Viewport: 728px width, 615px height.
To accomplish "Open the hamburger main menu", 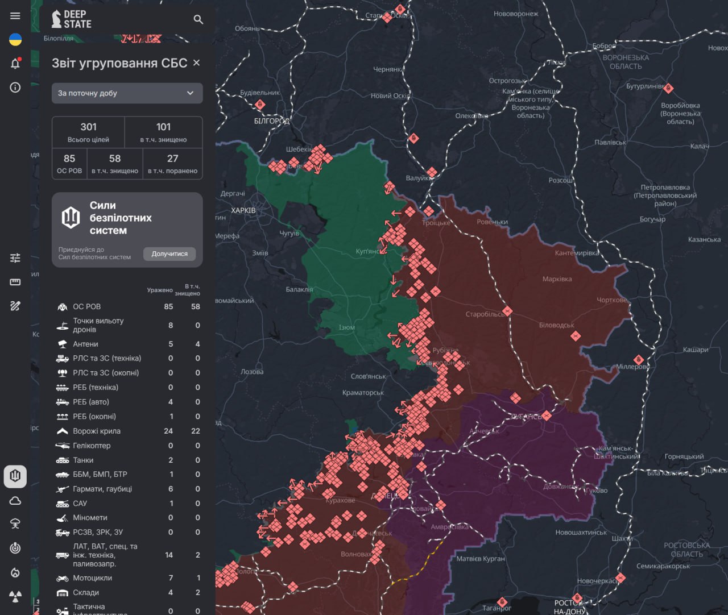I will pyautogui.click(x=15, y=16).
